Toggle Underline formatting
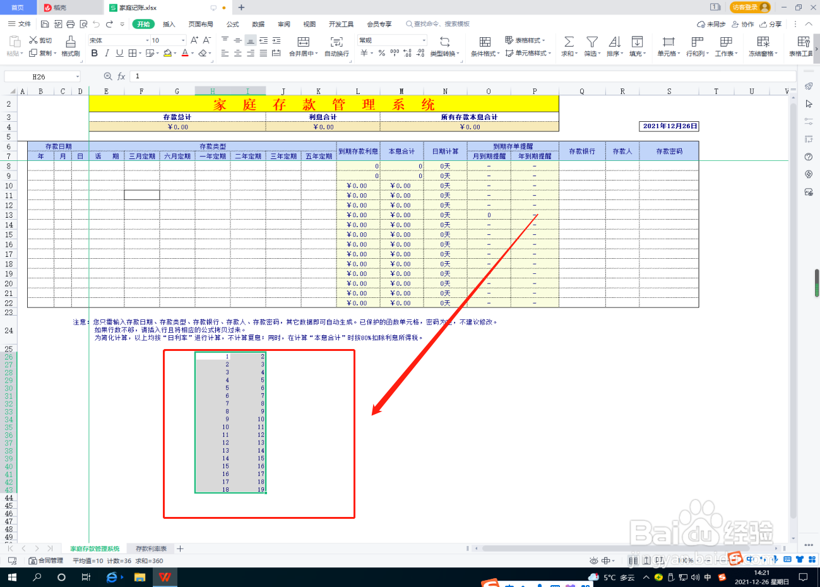The width and height of the screenshot is (820, 587). [119, 53]
